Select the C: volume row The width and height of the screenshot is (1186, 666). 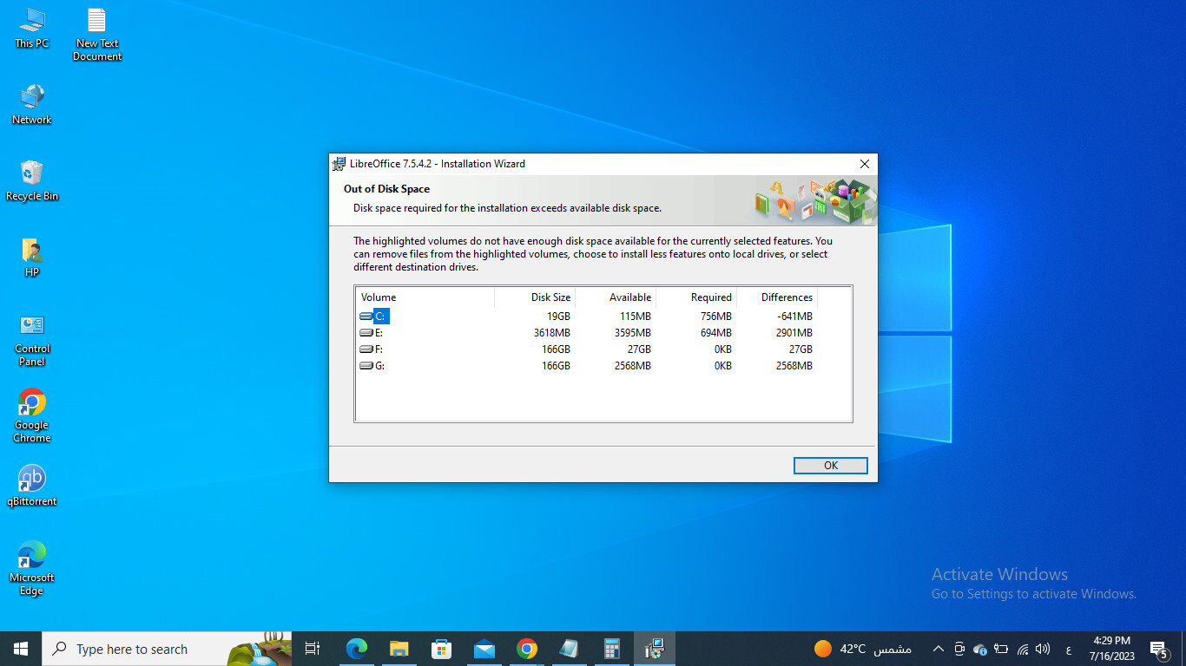[x=587, y=317]
